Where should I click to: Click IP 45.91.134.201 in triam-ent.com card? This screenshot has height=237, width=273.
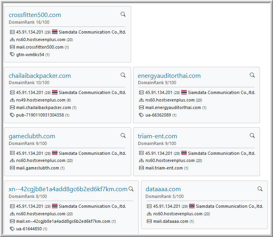tap(159, 153)
